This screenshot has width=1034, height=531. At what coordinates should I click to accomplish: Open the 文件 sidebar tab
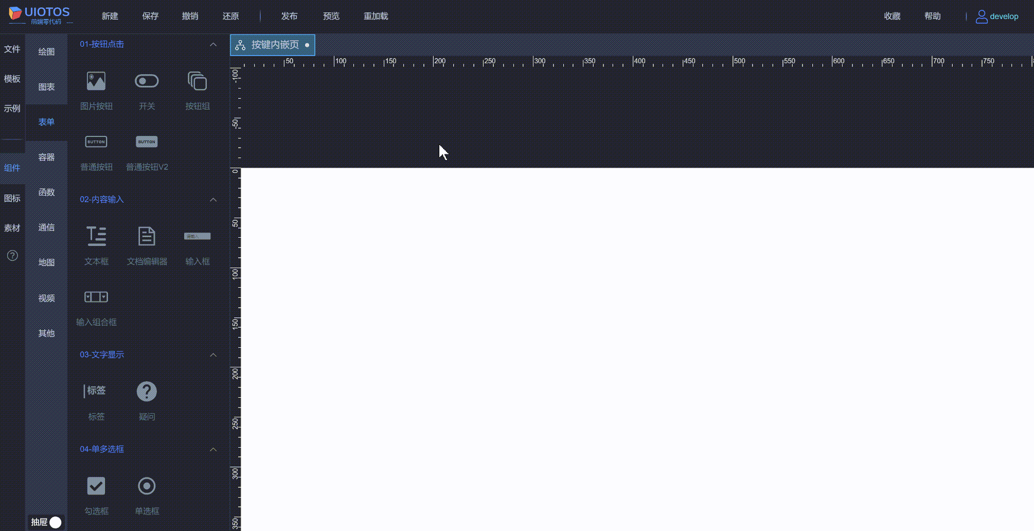click(12, 49)
